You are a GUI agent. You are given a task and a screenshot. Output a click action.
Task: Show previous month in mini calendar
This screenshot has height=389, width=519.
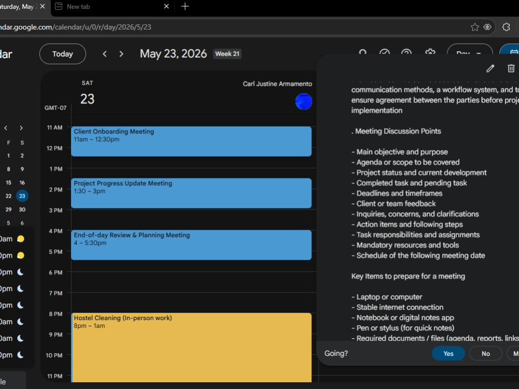pyautogui.click(x=6, y=128)
